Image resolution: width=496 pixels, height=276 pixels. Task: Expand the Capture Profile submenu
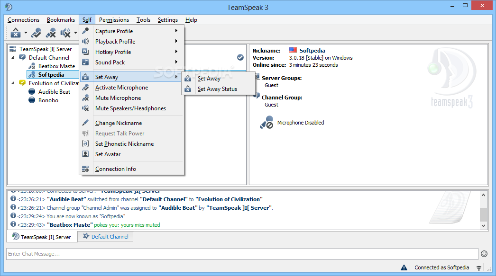point(132,31)
